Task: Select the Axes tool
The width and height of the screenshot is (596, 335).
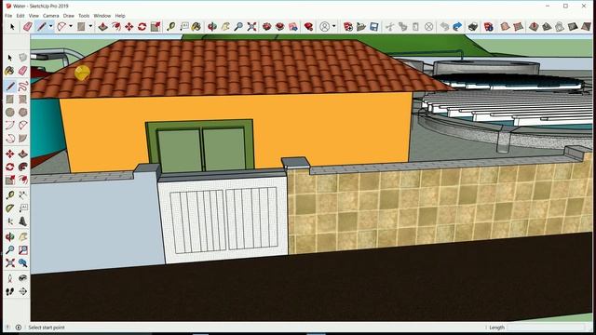Action: pyautogui.click(x=10, y=221)
